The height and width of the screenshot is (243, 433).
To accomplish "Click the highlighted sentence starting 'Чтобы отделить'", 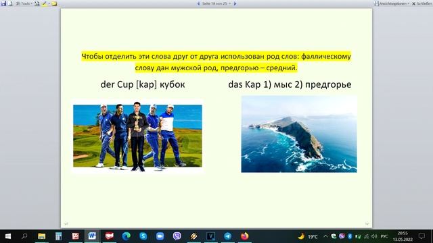I will pyautogui.click(x=216, y=62).
